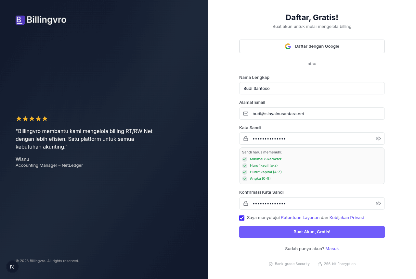This screenshot has height=279, width=416.
Task: Click the Billingvro logo icon
Action: coord(20,20)
